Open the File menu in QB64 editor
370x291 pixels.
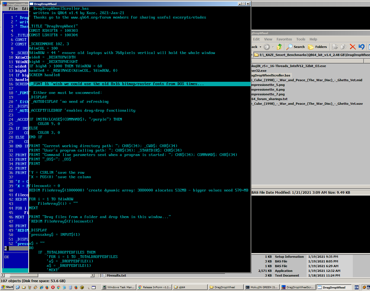tap(13, 9)
